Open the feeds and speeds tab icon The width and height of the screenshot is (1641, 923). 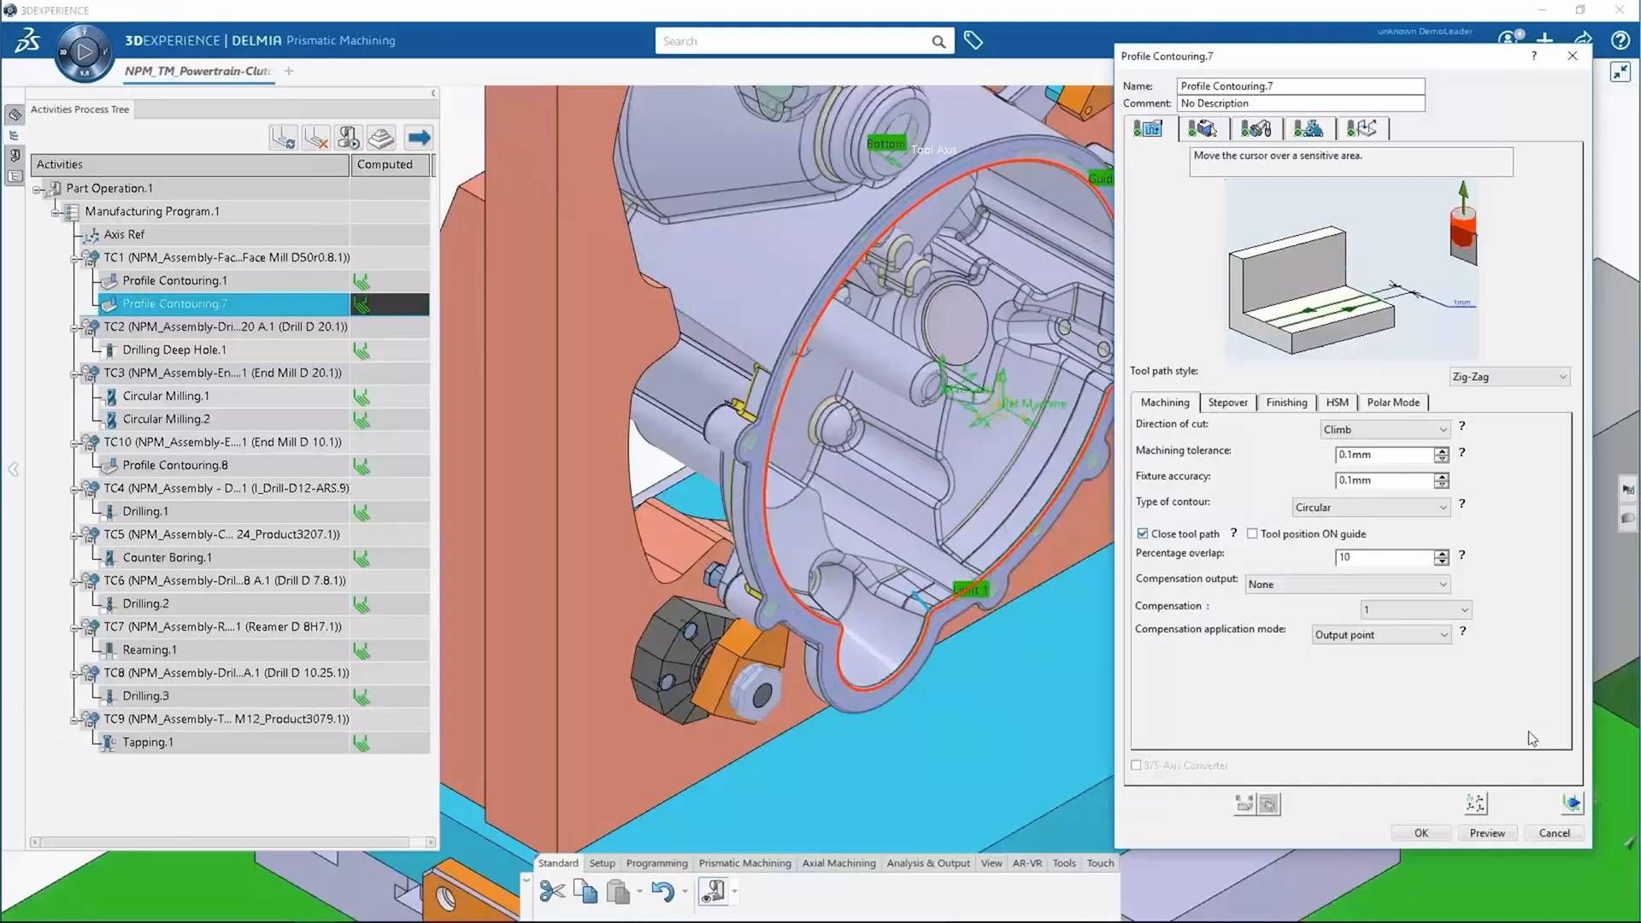point(1309,129)
